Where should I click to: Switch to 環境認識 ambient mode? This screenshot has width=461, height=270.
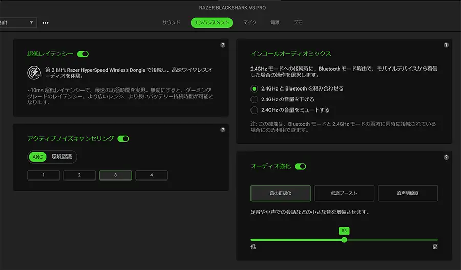pos(62,156)
